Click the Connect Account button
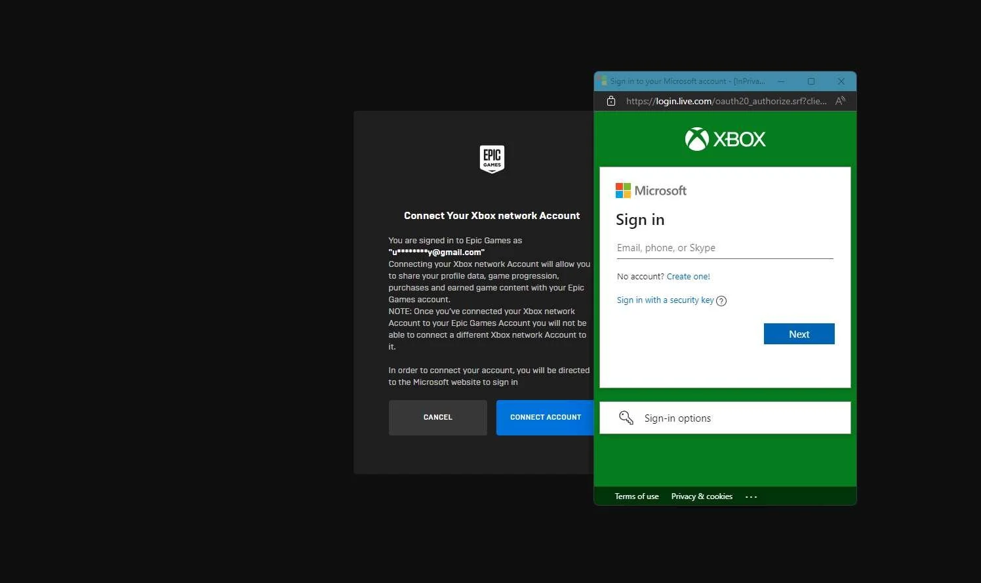The height and width of the screenshot is (583, 981). pos(545,418)
